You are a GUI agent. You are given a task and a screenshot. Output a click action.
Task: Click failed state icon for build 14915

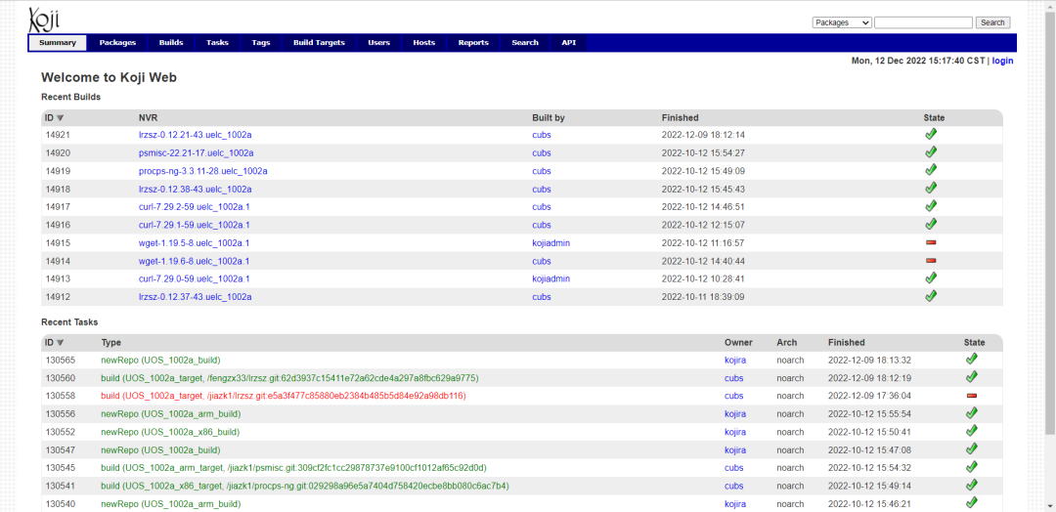(931, 242)
